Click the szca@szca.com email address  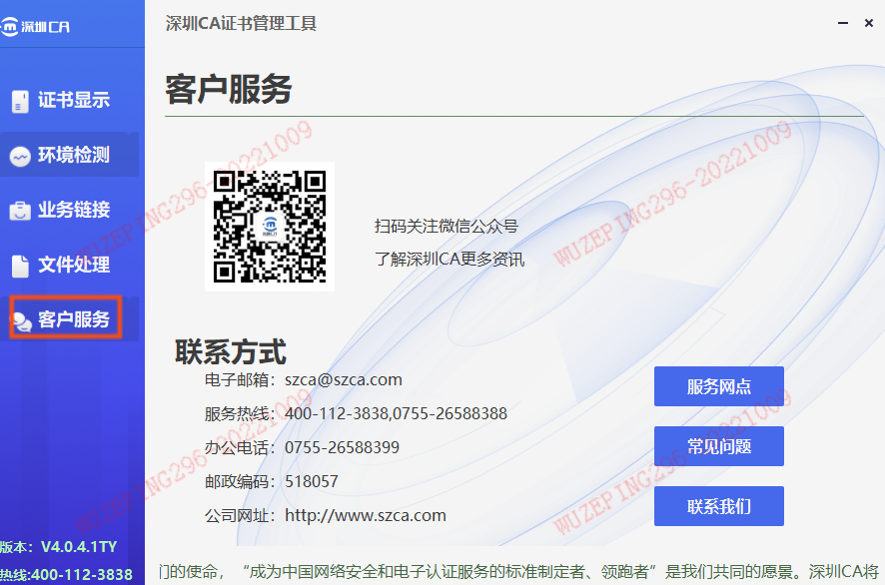(x=343, y=379)
